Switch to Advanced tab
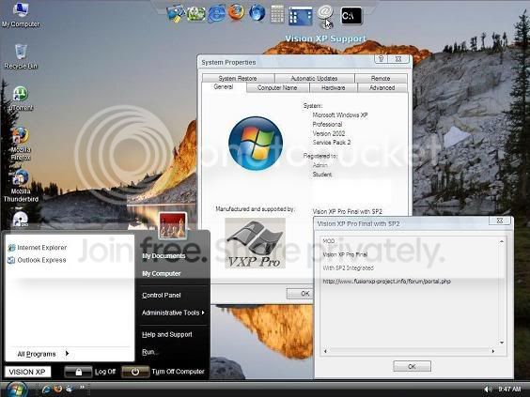Viewport: 530px width, 397px height. click(382, 88)
